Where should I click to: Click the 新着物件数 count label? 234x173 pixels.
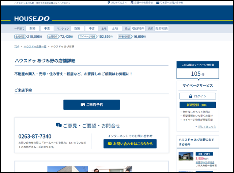[x=125, y=37]
